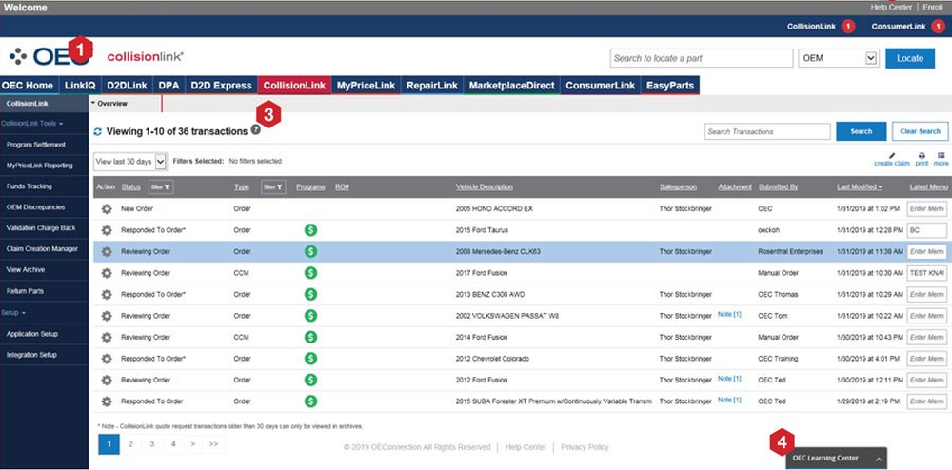The image size is (952, 470).
Task: Switch to the OEC Home tab
Action: 29,86
